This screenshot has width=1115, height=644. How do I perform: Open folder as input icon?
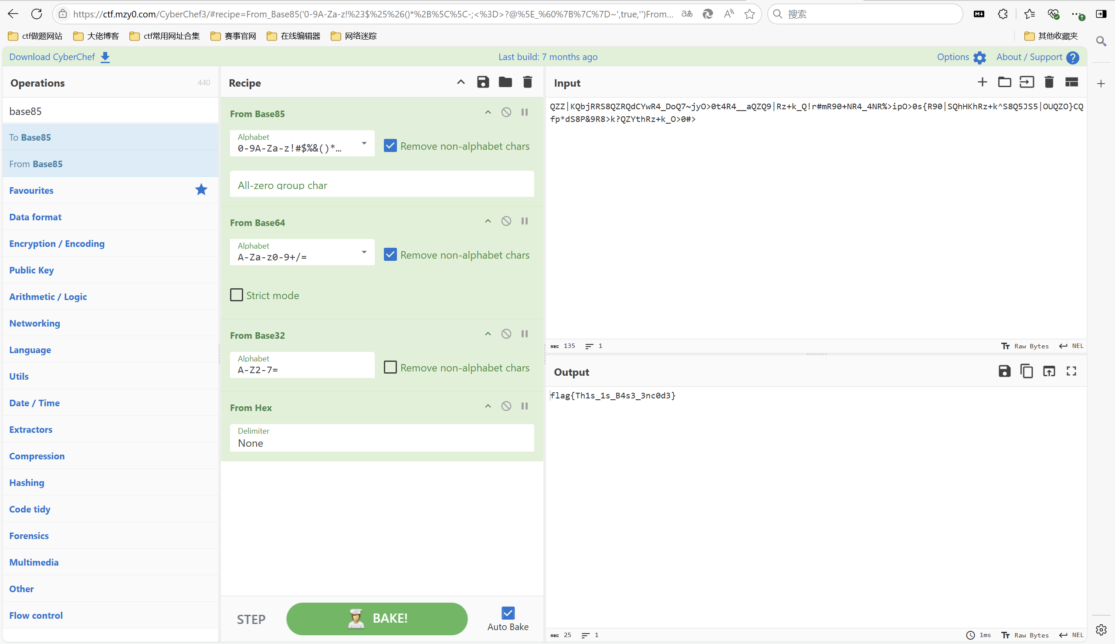[x=1004, y=82]
